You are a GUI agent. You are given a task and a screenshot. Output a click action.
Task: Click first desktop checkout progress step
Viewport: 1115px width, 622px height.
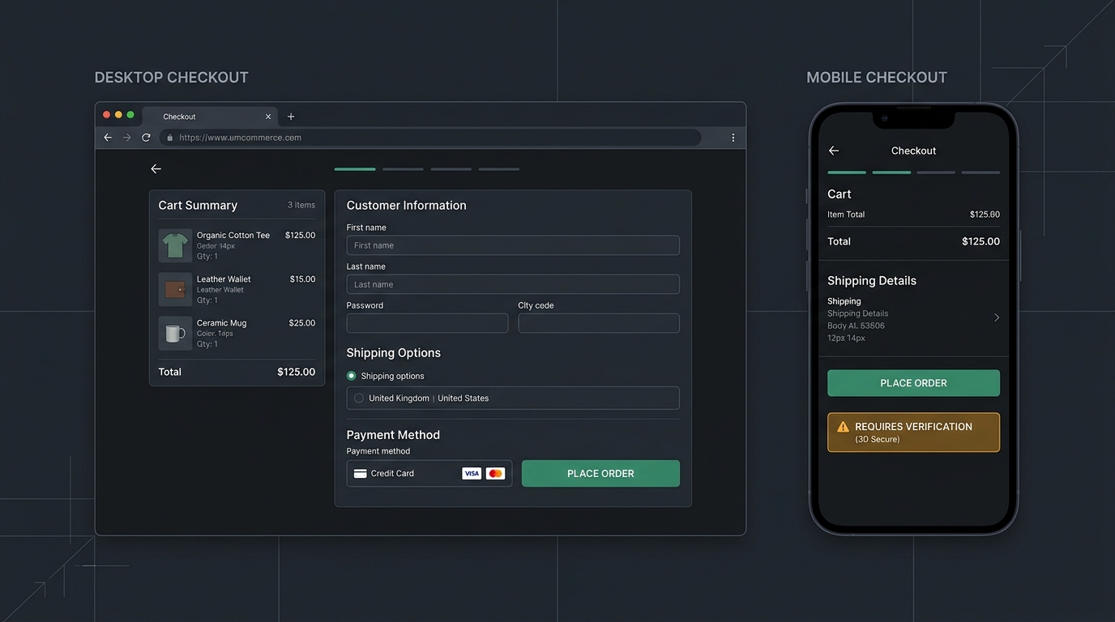355,169
